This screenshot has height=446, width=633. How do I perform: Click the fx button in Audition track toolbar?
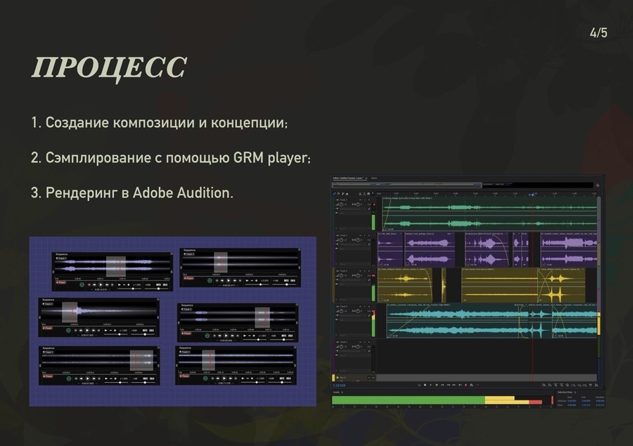338,194
